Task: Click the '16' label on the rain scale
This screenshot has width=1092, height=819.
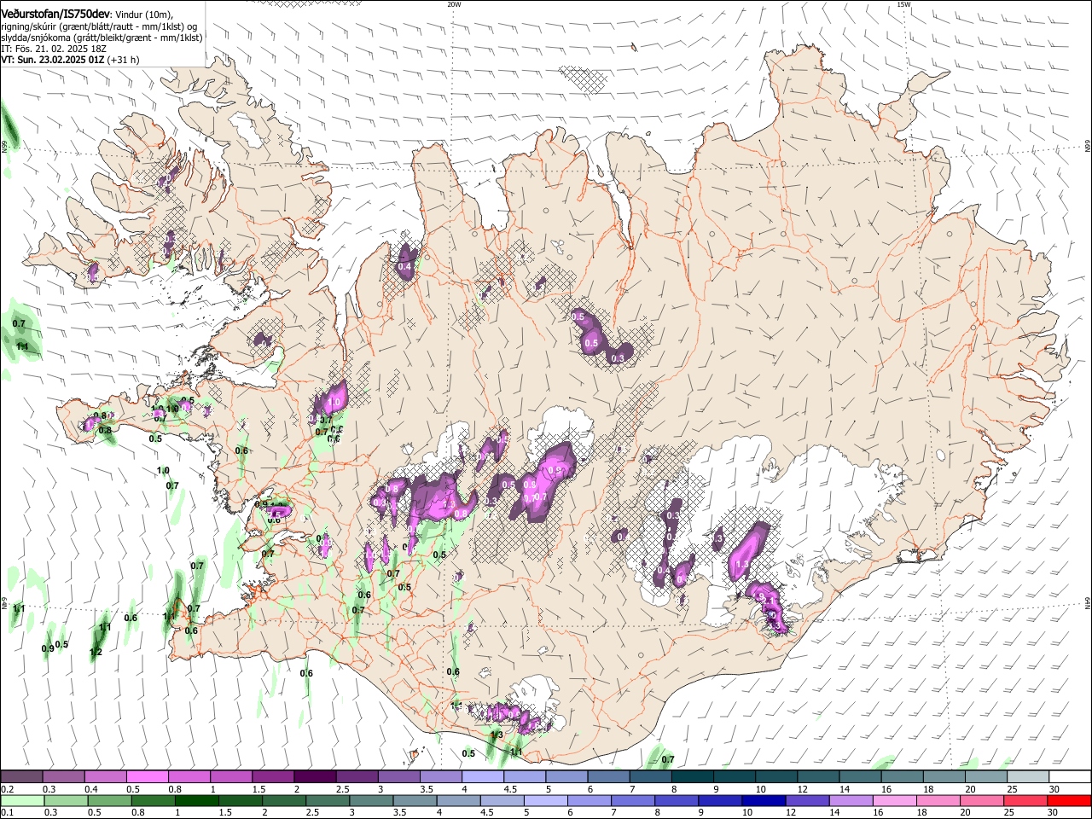Action: click(879, 812)
